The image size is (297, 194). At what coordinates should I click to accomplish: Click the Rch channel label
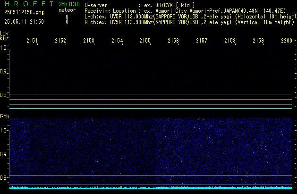coord(5,116)
